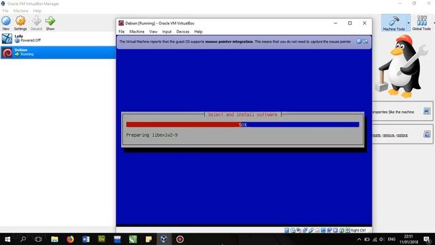Click 'Select and install software' dialog title
The image size is (435, 245).
(243, 114)
